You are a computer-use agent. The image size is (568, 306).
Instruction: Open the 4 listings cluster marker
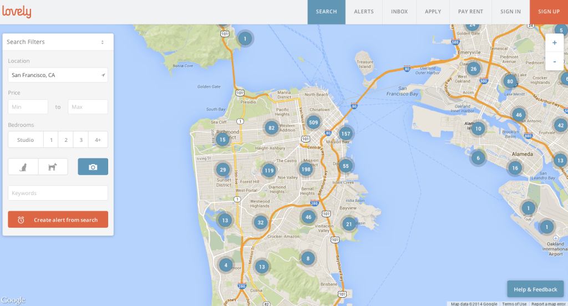click(226, 265)
